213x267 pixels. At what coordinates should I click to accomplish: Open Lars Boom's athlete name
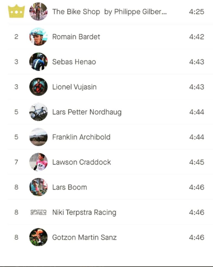coord(69,187)
